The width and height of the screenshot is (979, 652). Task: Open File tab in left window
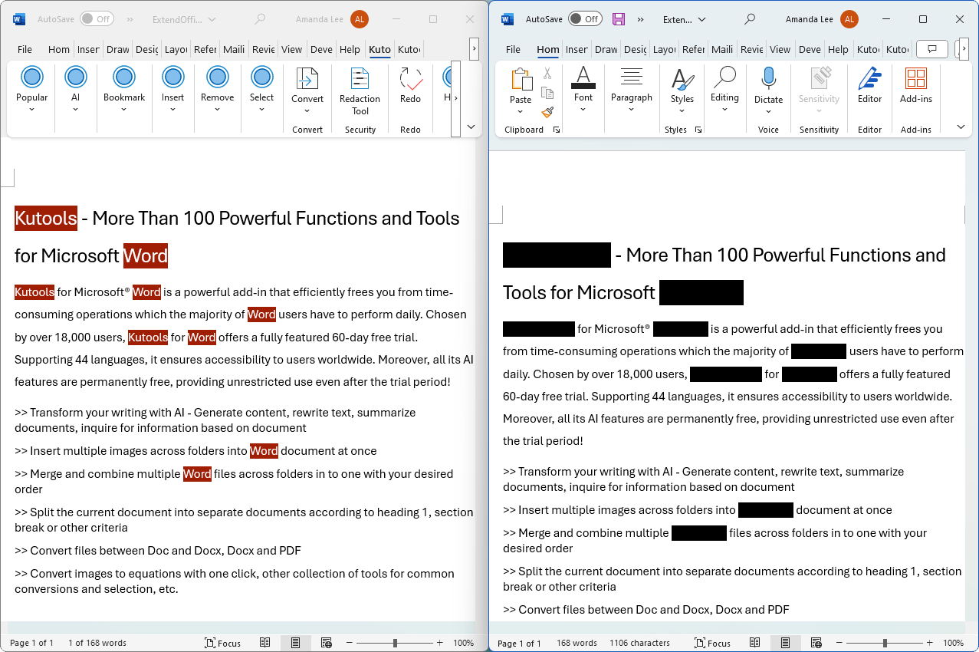(x=25, y=49)
